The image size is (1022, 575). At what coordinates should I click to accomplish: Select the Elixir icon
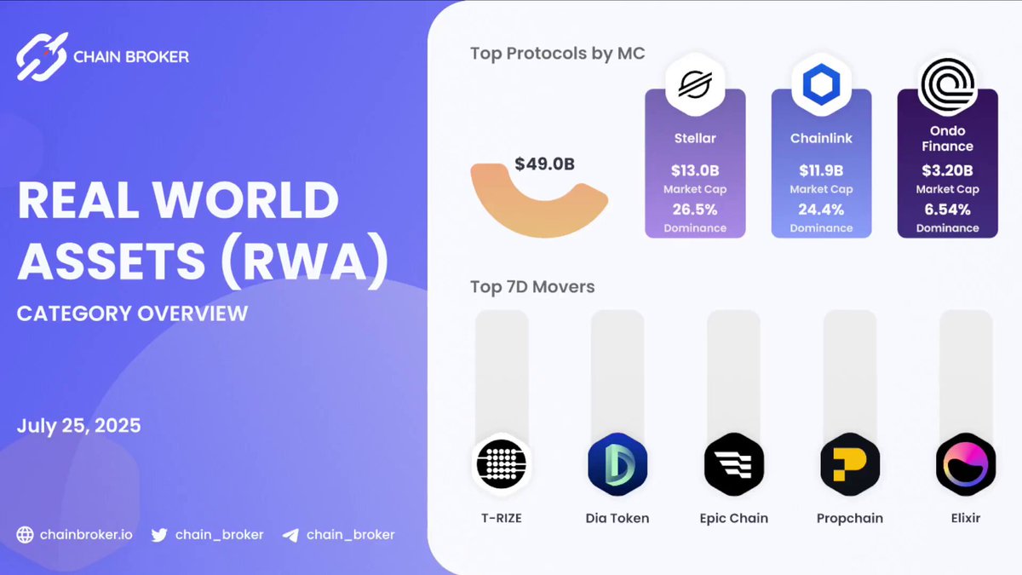(x=965, y=464)
